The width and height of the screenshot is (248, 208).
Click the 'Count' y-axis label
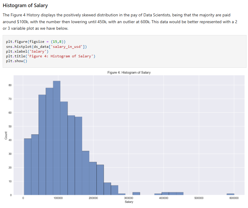[6, 135]
